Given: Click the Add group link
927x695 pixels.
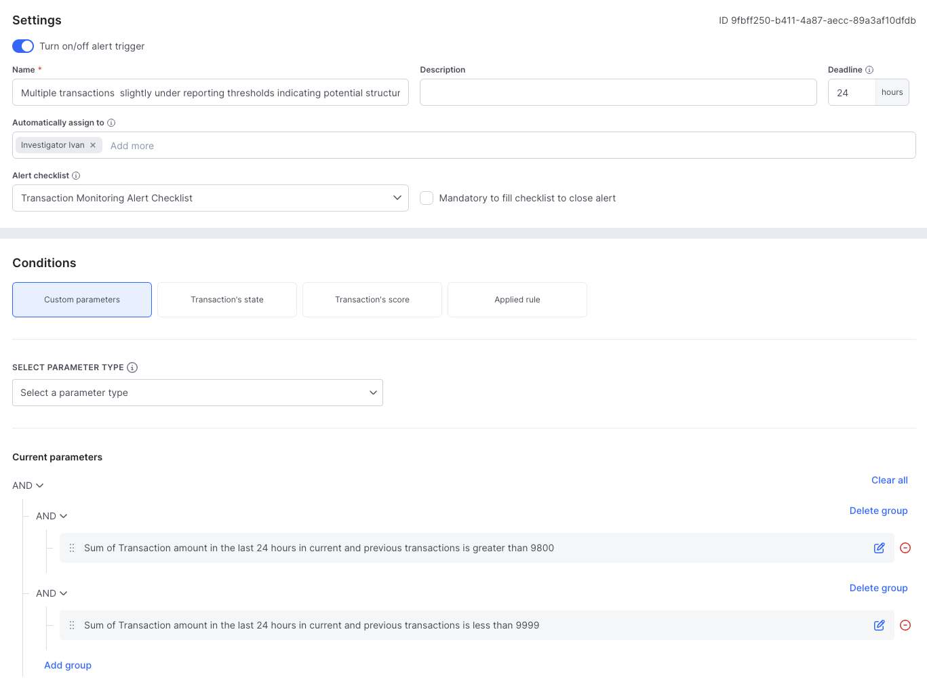Looking at the screenshot, I should [x=68, y=665].
